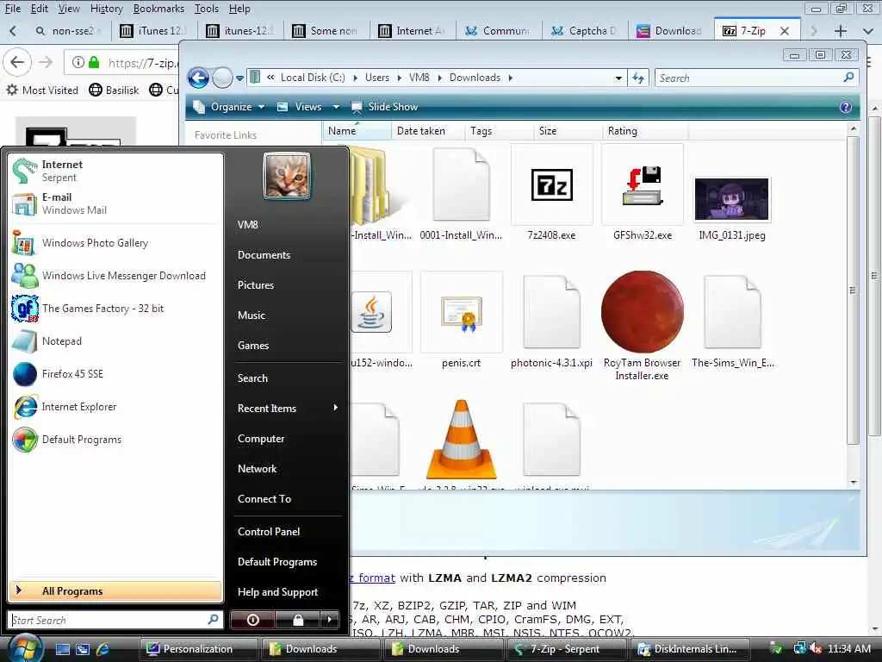Refresh the Explorer folder view
882x662 pixels.
click(x=638, y=78)
